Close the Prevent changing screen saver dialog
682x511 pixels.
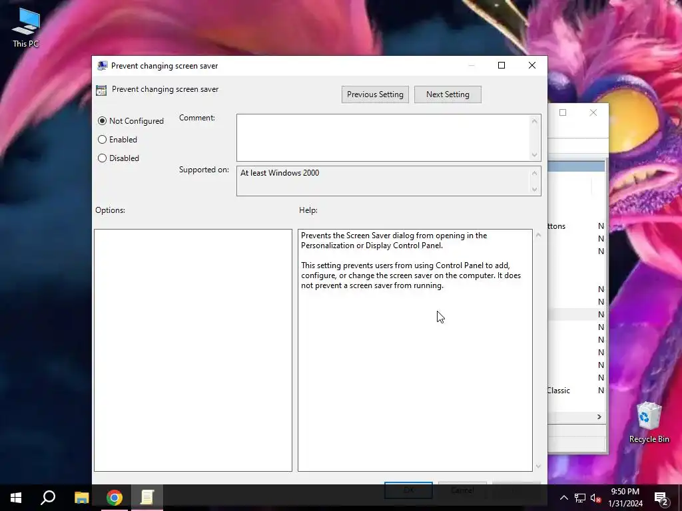point(532,65)
